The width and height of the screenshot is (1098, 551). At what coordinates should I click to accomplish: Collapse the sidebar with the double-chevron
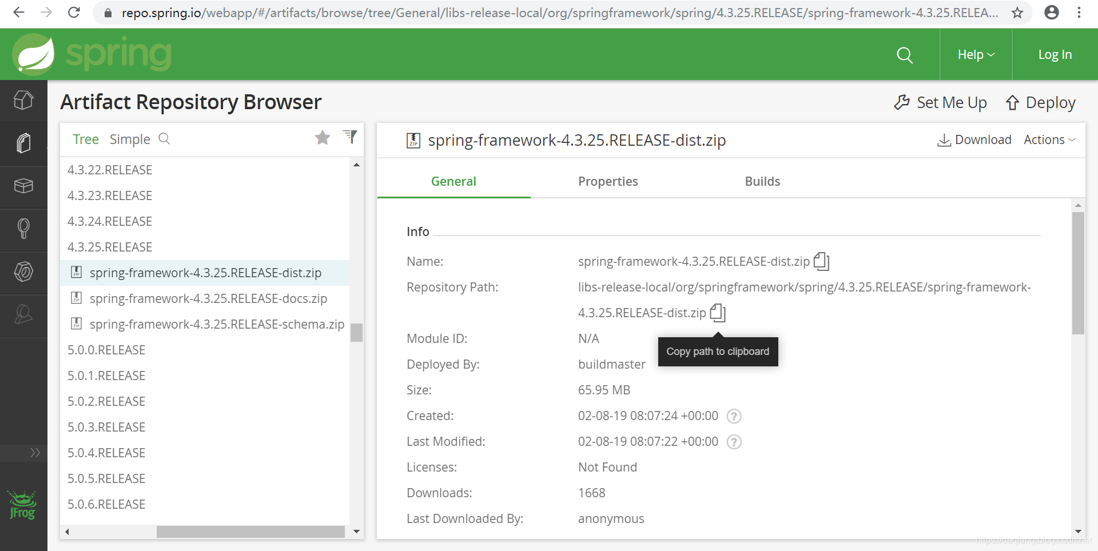pyautogui.click(x=34, y=452)
